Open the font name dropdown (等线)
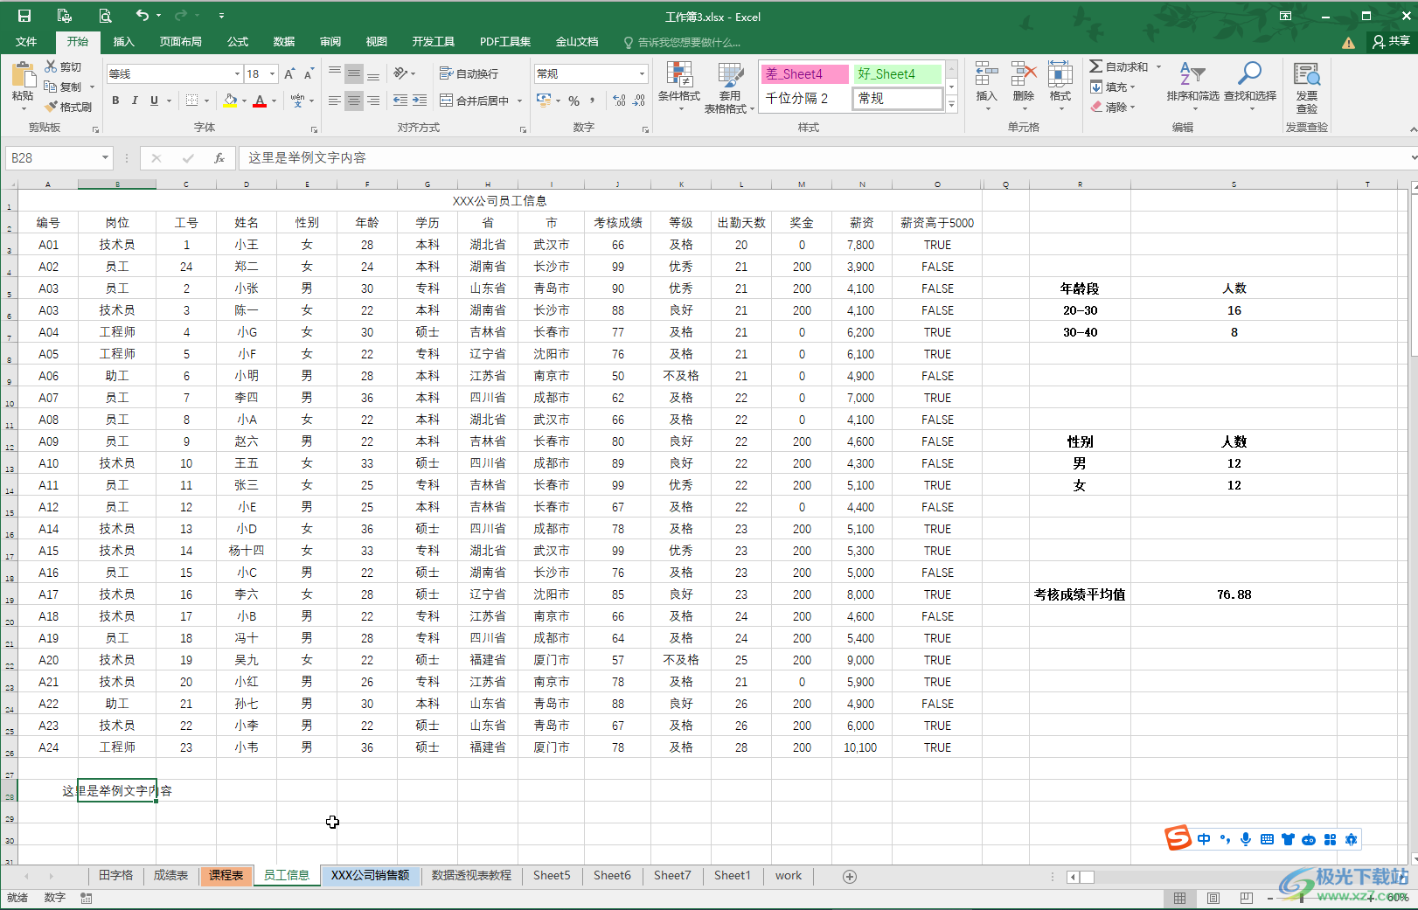Viewport: 1418px width, 910px height. (236, 74)
